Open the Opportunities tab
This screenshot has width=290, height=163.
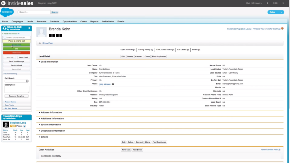coord(70,22)
